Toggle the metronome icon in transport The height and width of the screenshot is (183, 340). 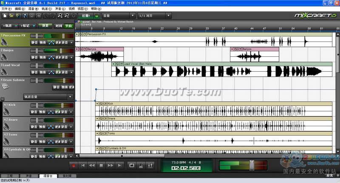pos(141,166)
